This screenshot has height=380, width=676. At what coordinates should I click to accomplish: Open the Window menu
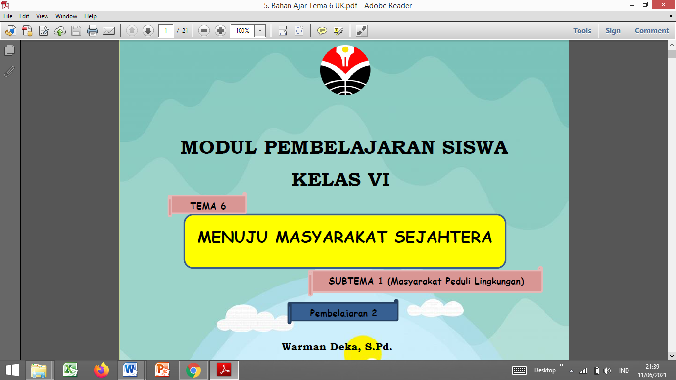click(x=66, y=16)
